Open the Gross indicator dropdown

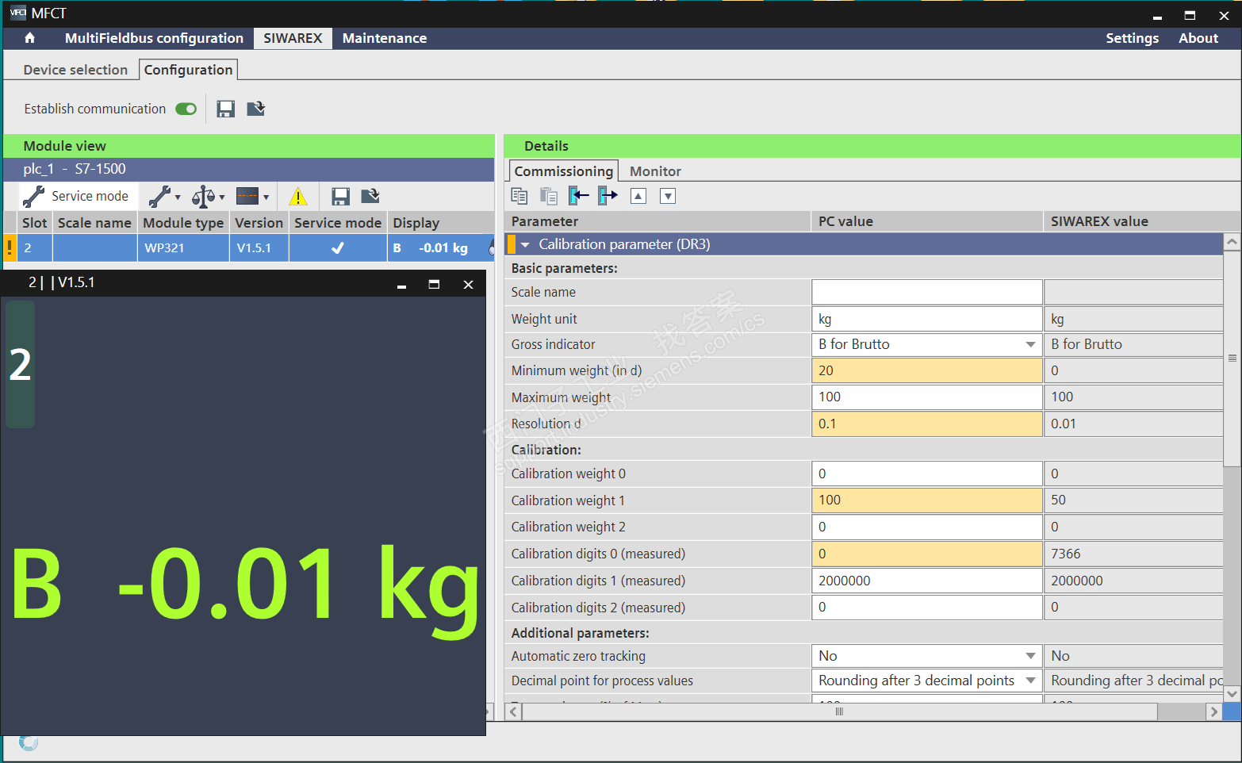tap(1030, 344)
